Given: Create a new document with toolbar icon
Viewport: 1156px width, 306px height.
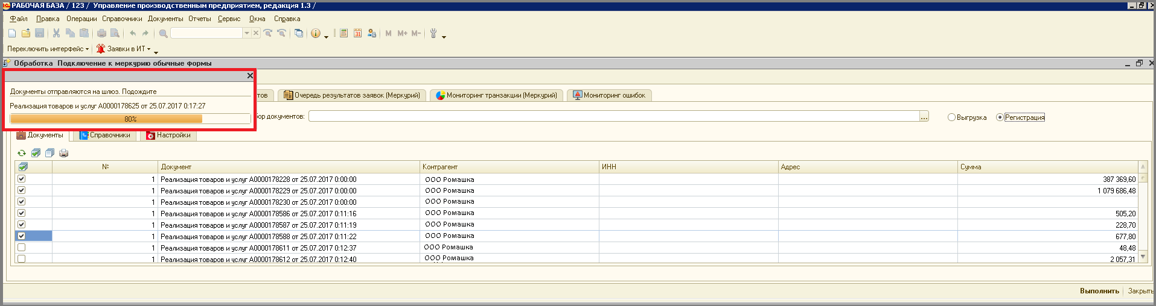Looking at the screenshot, I should click(12, 33).
